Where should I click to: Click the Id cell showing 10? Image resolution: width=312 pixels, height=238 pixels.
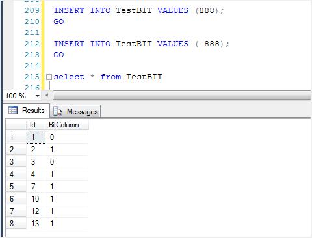coord(36,199)
